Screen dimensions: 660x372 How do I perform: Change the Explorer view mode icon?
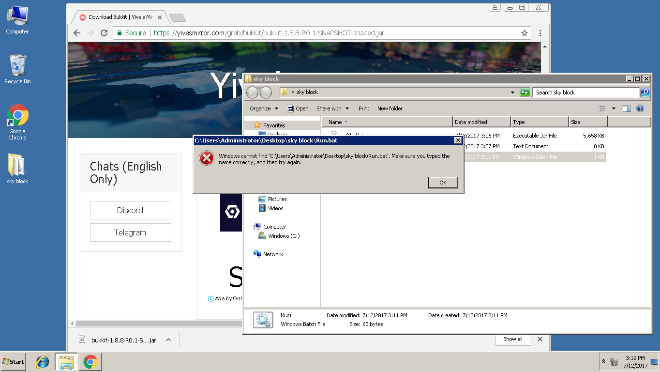coord(602,108)
